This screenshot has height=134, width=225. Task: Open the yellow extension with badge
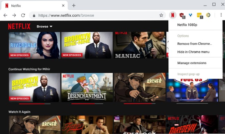200,15
